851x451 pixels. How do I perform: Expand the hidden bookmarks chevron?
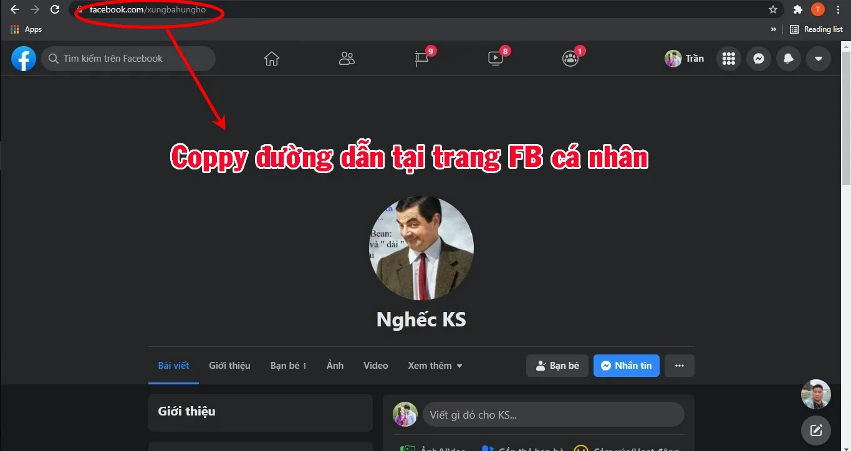coord(774,29)
